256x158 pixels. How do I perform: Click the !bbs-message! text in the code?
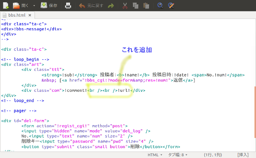click(x=30, y=29)
